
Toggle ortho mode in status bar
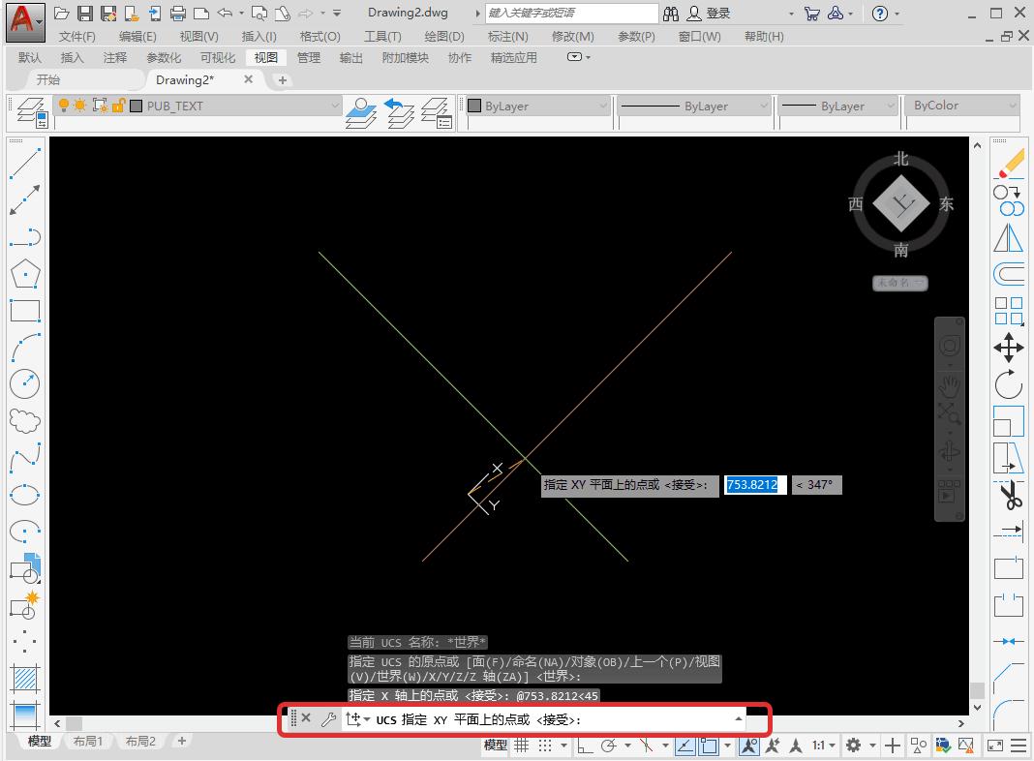(584, 746)
